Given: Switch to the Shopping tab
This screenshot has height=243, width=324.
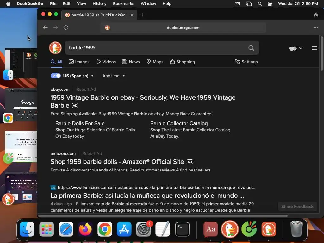Looking at the screenshot, I should [183, 62].
